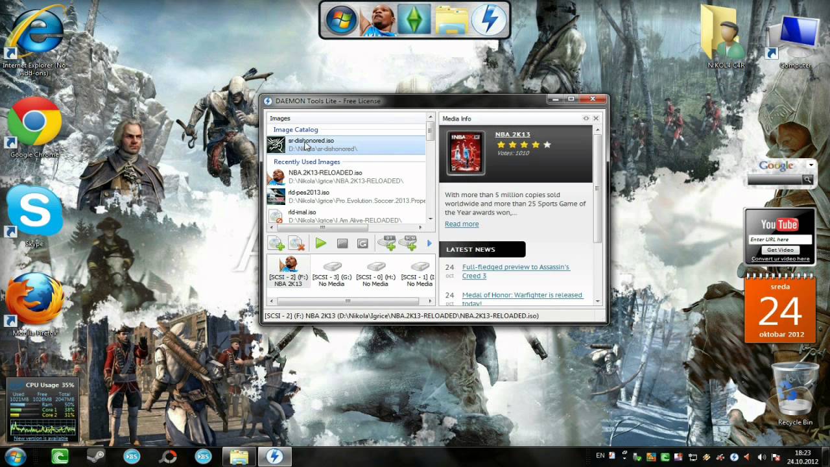Open the Computer desktop icon
This screenshot has width=830, height=467.
click(795, 41)
